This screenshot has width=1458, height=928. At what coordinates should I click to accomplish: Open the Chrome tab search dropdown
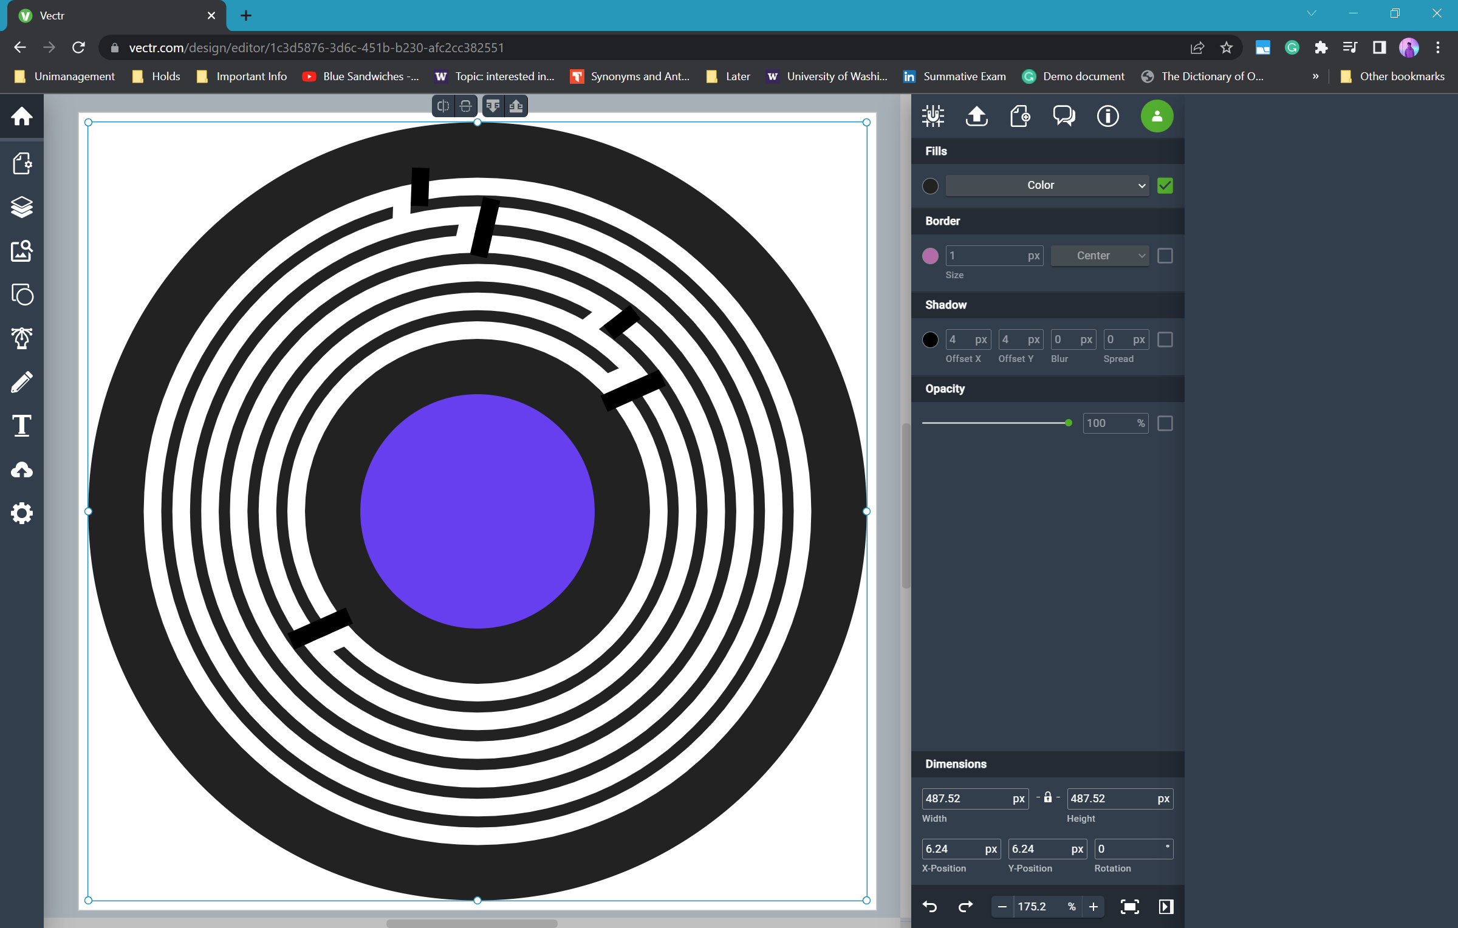tap(1311, 13)
